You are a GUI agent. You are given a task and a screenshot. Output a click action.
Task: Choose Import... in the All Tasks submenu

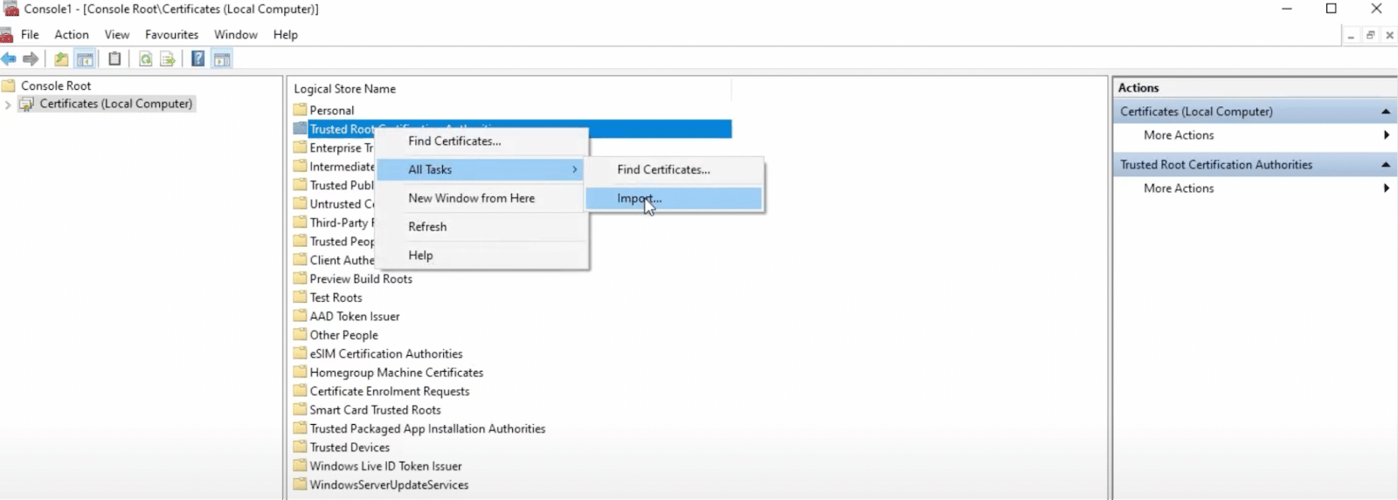pyautogui.click(x=674, y=199)
